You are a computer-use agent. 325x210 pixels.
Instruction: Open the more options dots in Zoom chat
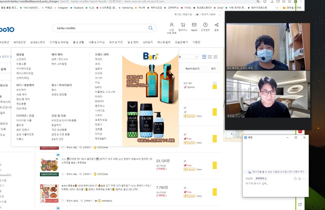click(x=304, y=179)
